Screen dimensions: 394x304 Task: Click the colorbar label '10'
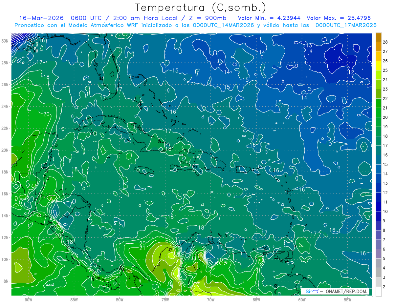click(385, 212)
